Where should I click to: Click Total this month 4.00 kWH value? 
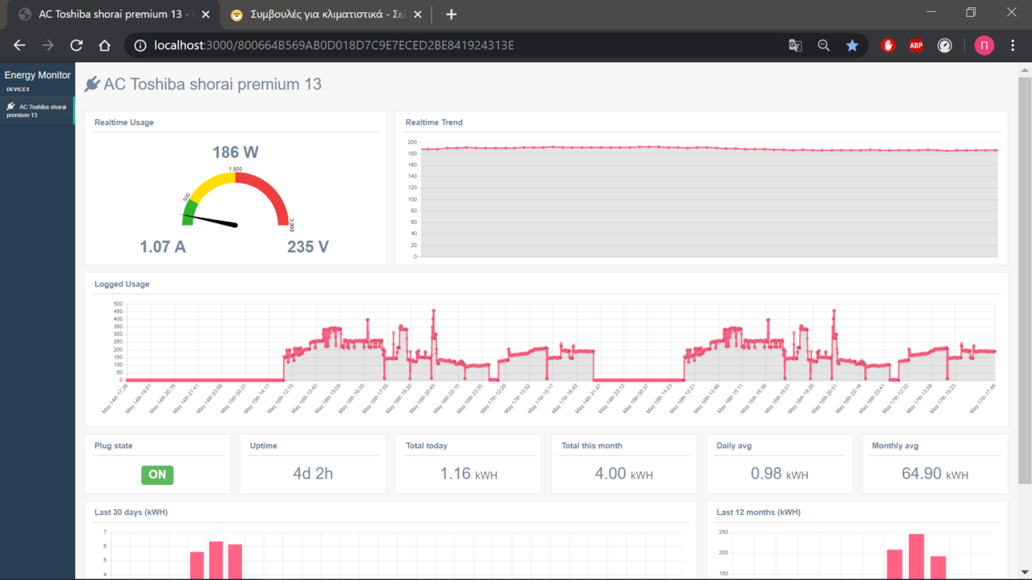623,474
